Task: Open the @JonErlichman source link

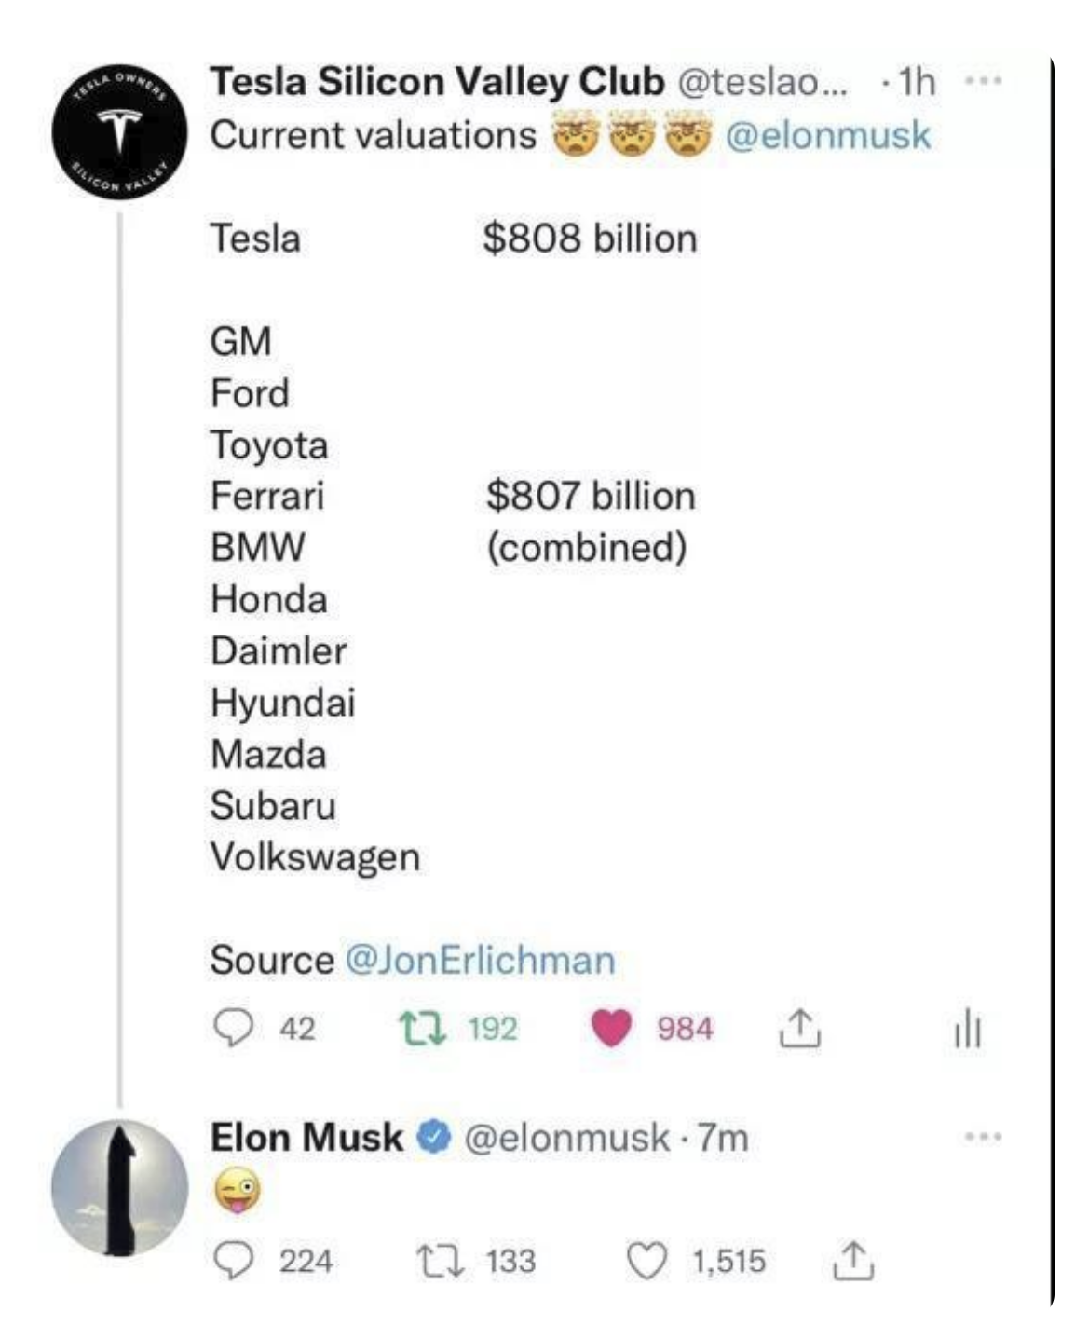Action: [480, 960]
